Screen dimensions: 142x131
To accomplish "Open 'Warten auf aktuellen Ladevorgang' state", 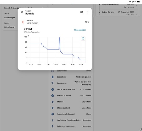I will (83, 83).
